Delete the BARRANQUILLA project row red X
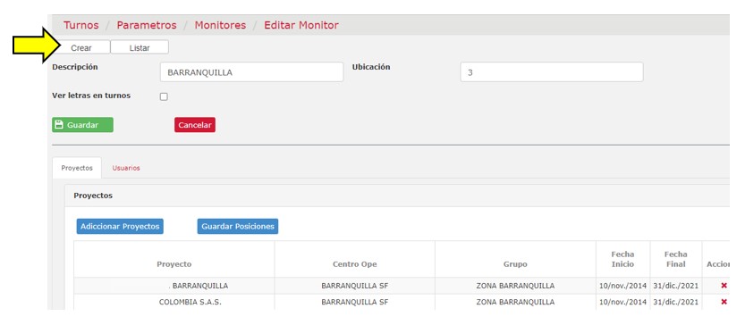 [x=724, y=286]
